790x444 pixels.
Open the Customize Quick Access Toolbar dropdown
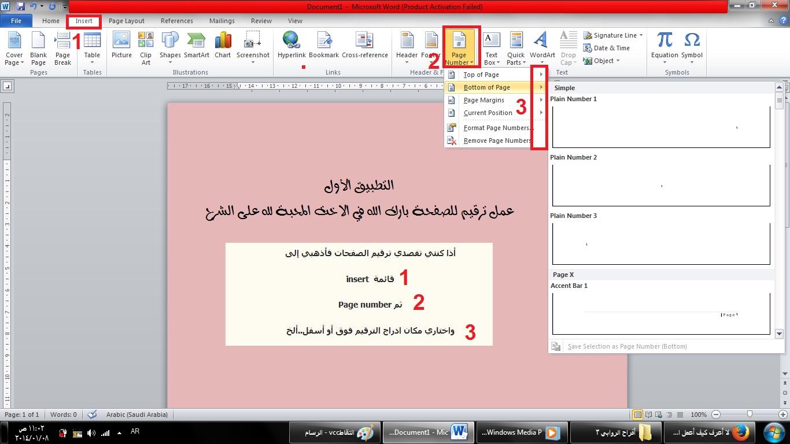(64, 7)
